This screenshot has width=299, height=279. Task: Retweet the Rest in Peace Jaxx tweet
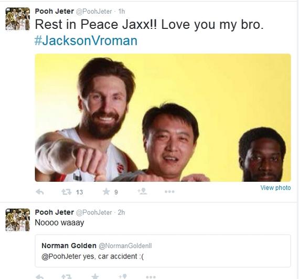tap(67, 192)
